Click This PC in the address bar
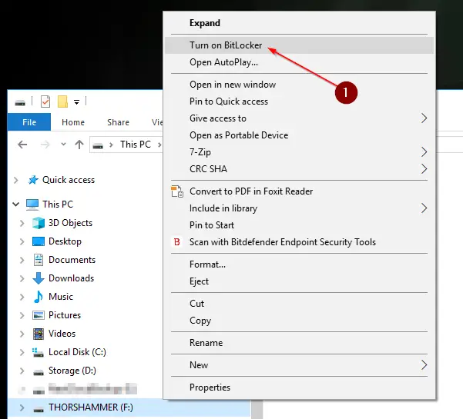Screen dimensions: 463x419 (136, 145)
